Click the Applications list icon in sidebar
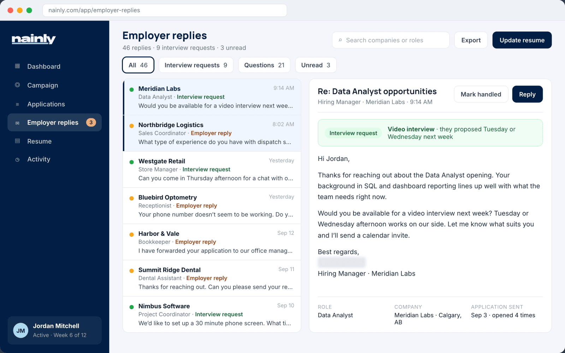The image size is (565, 353). tap(17, 104)
